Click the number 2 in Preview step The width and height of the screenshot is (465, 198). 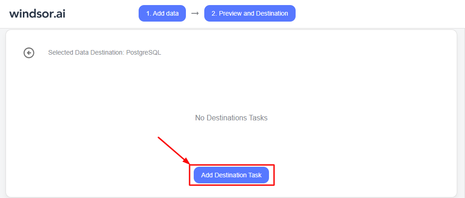pos(214,13)
